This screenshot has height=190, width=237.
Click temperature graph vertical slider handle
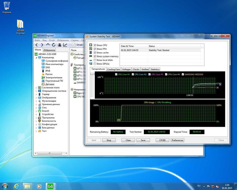[x=92, y=74]
